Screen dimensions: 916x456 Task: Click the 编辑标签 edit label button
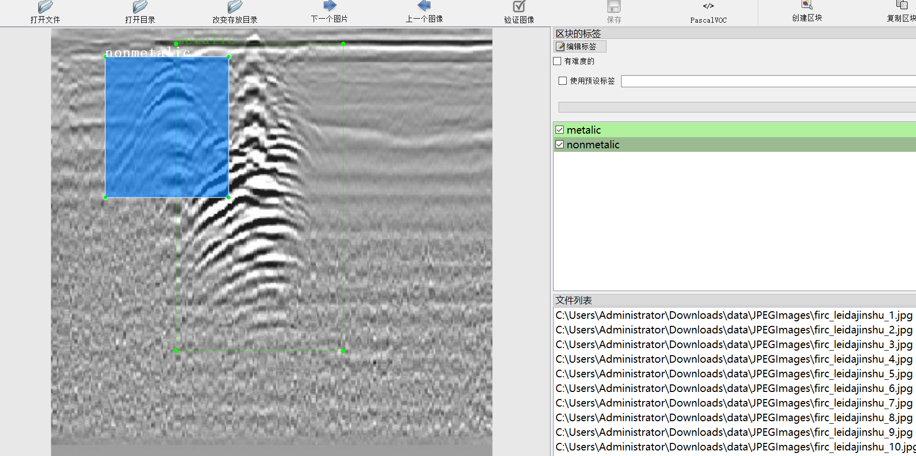[x=580, y=46]
